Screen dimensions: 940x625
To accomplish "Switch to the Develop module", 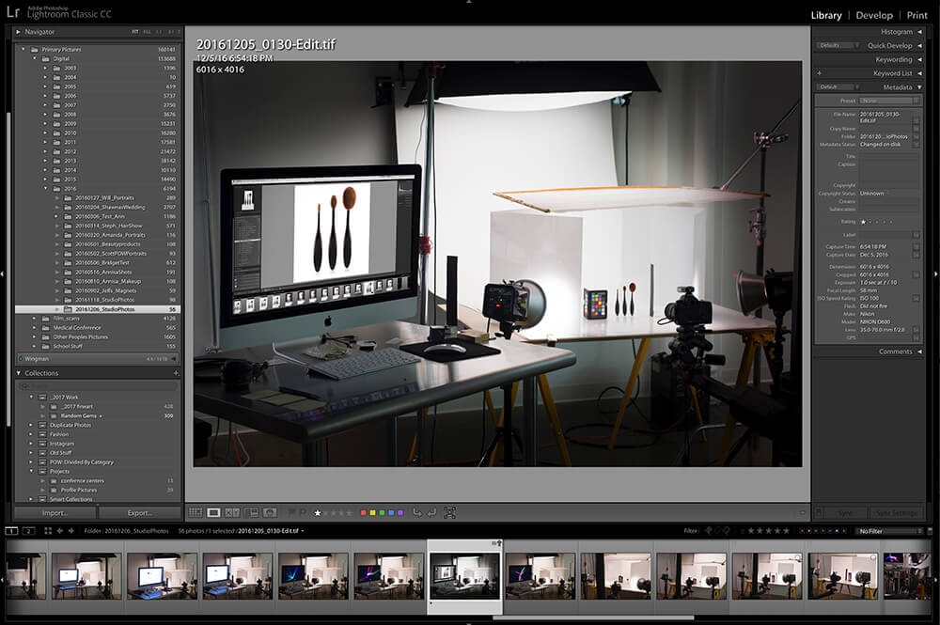I will (x=873, y=15).
